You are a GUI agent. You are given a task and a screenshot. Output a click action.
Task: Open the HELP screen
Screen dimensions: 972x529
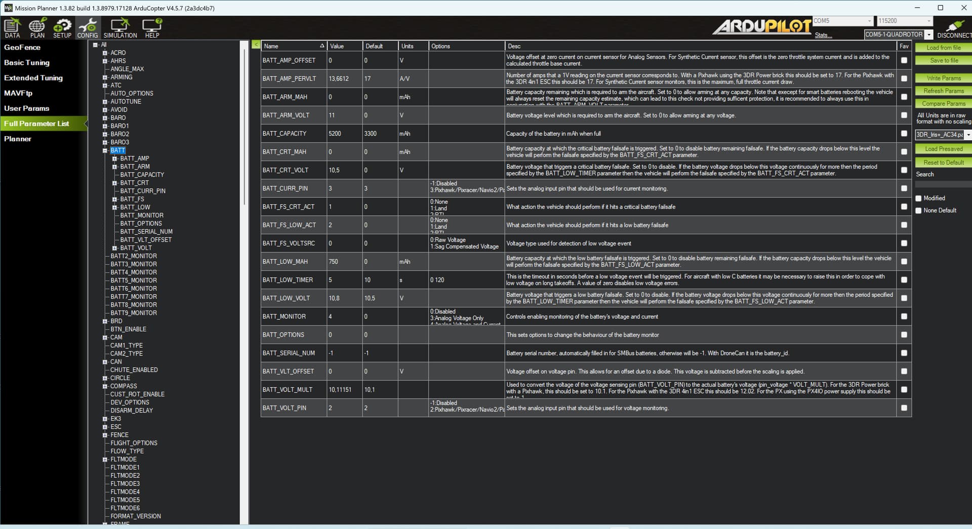pos(152,28)
